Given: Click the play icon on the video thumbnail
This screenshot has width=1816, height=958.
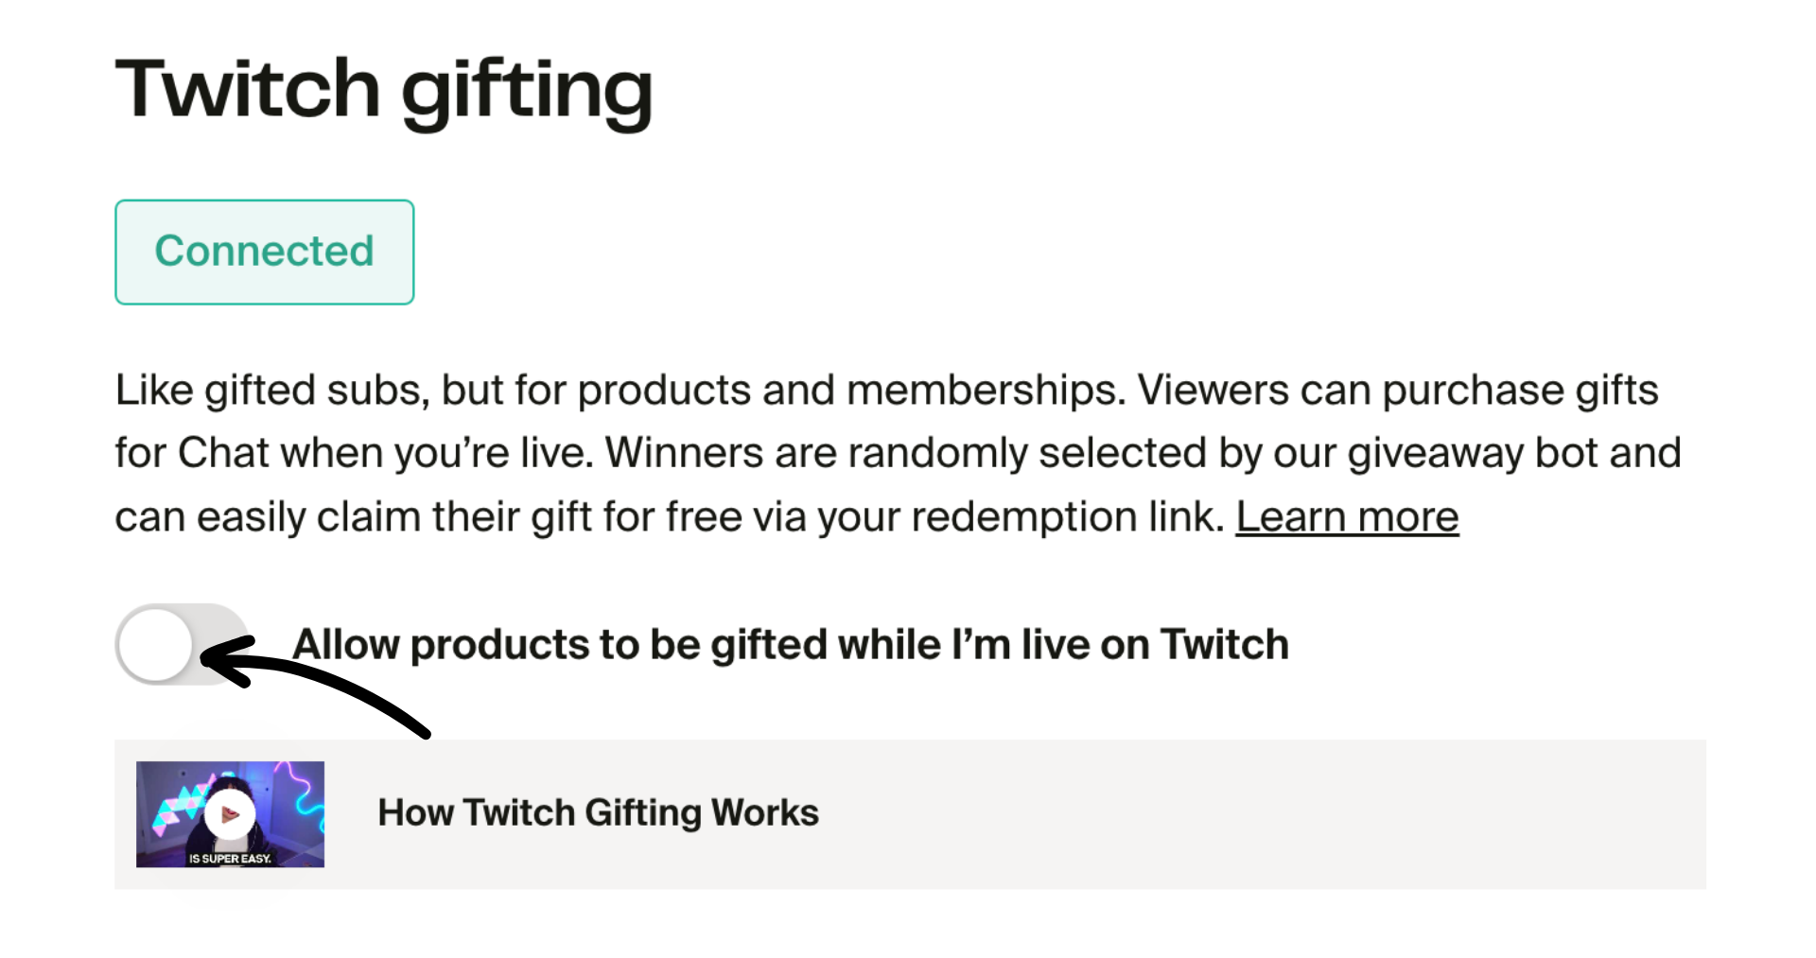Looking at the screenshot, I should coord(230,815).
